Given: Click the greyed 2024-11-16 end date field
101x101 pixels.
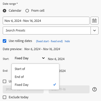Looking at the screenshot, I should click(69, 89).
